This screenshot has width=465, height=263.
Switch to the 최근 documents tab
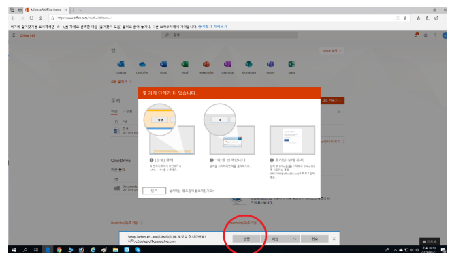[x=114, y=111]
